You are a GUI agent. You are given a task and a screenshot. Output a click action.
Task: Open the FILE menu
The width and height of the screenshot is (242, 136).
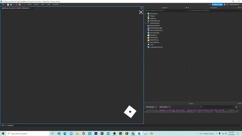3,5
